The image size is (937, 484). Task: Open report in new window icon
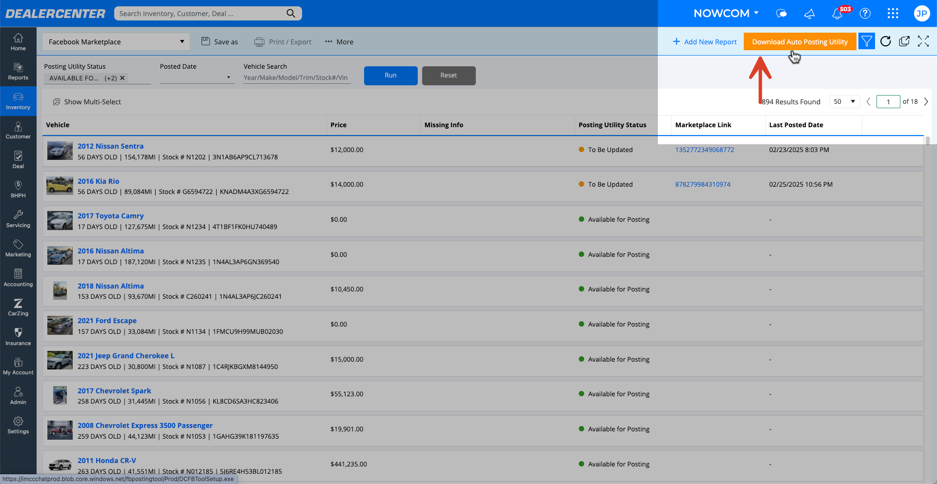point(904,41)
